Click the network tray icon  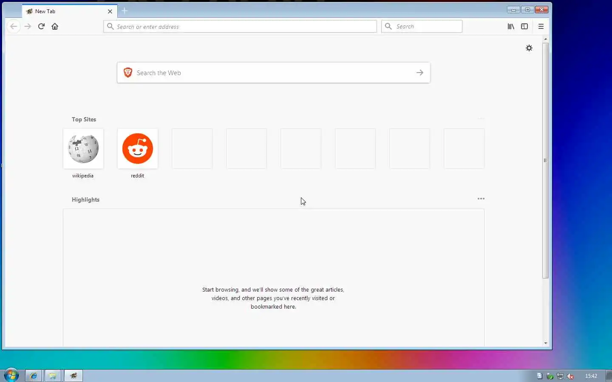[x=560, y=376]
